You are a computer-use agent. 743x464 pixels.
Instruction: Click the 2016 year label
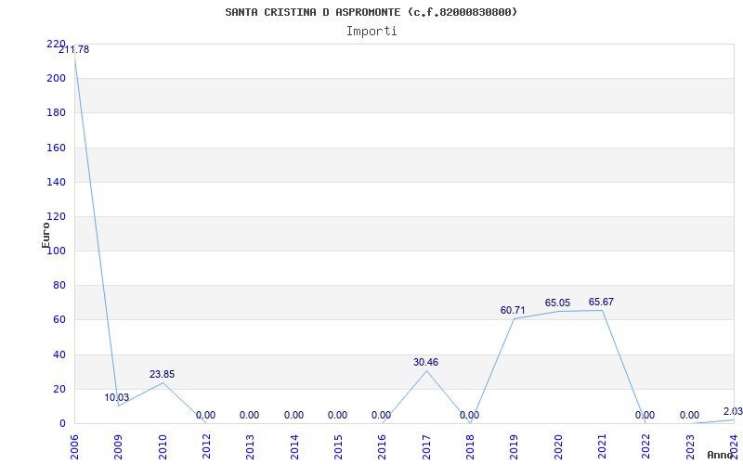383,447
